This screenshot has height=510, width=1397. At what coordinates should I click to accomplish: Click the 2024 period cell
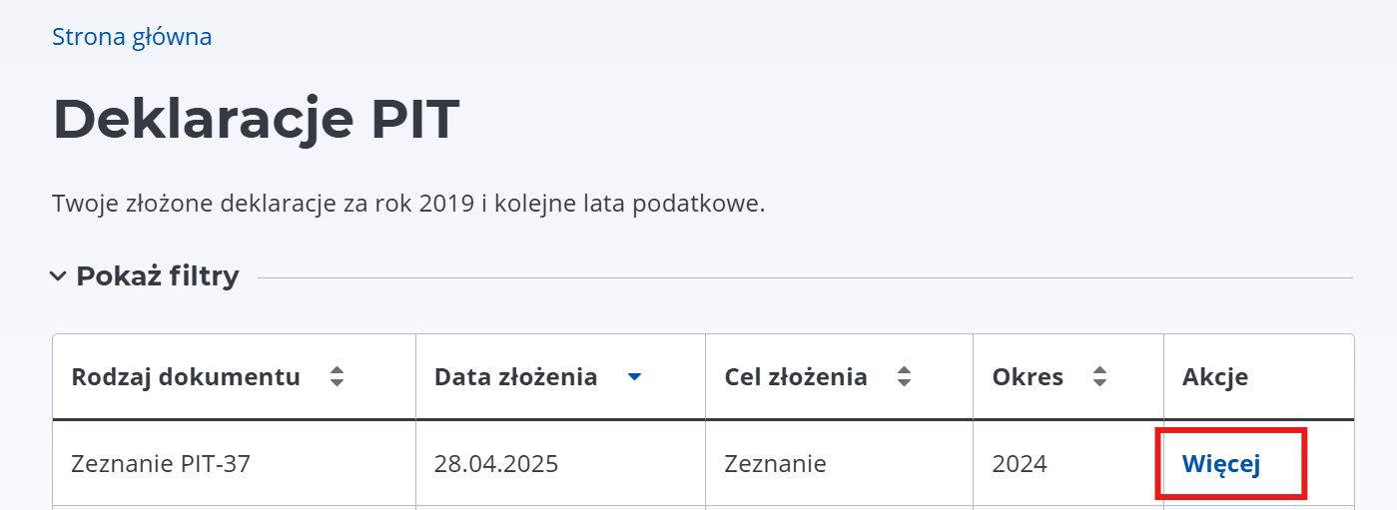[x=1020, y=464]
